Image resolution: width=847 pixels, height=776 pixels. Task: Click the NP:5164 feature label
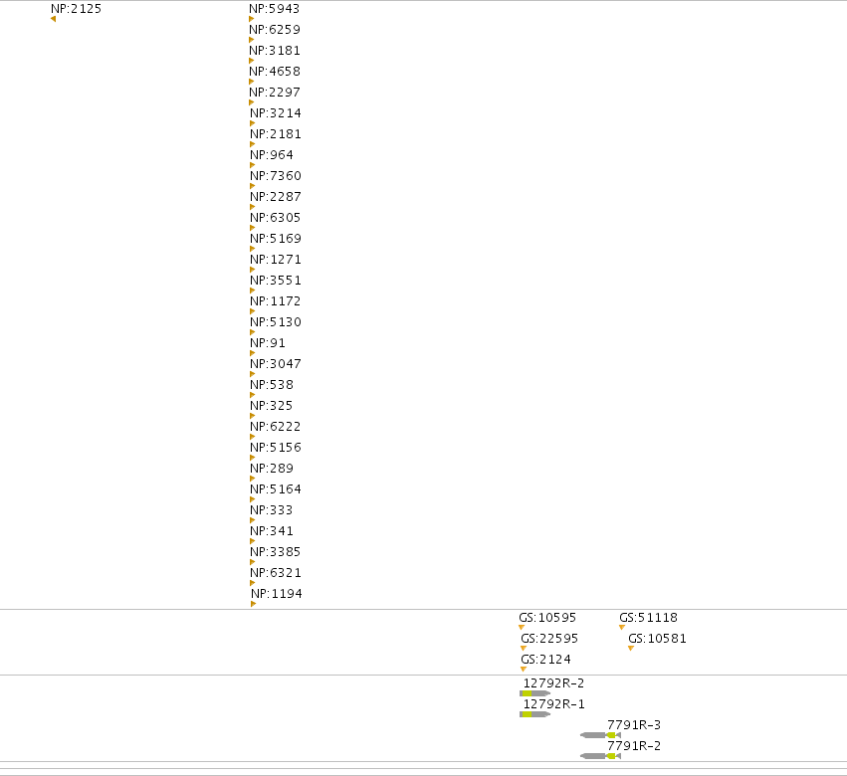click(x=276, y=489)
